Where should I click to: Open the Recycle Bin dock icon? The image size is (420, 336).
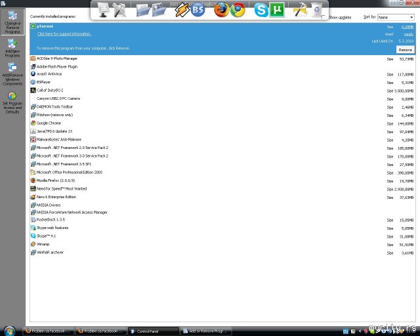[317, 10]
